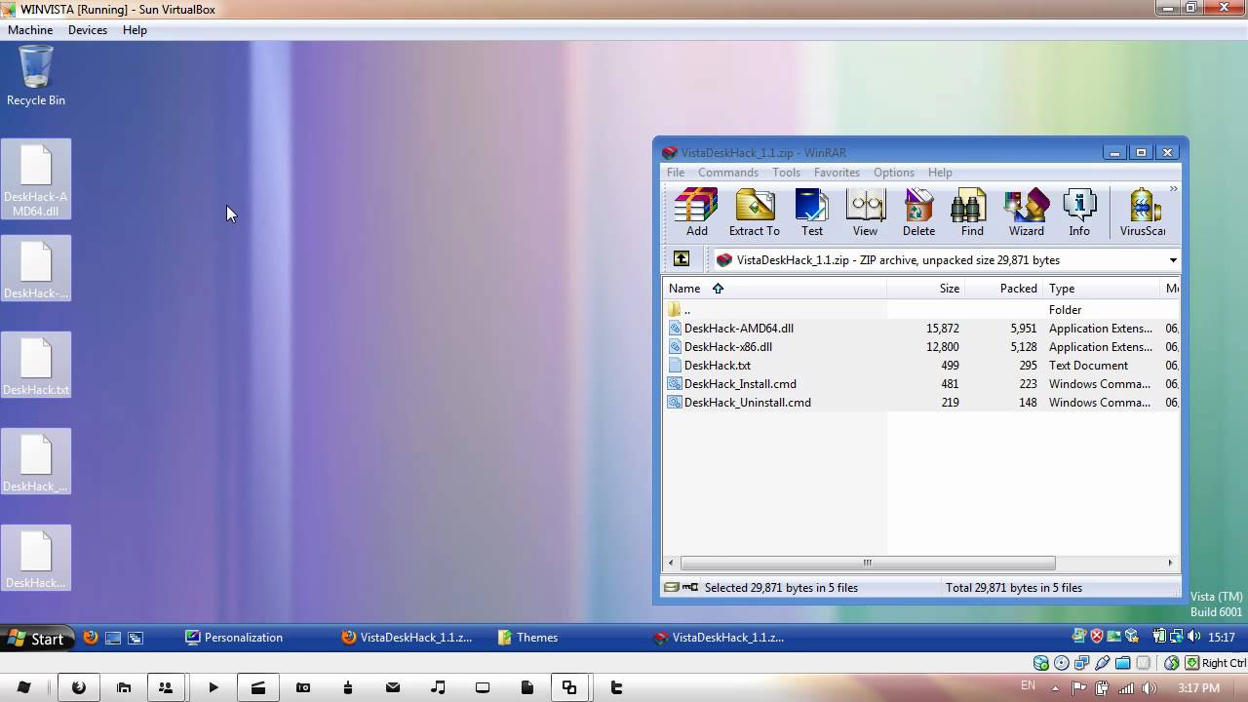Launch Firefox from the quick launch bar
This screenshot has width=1248, height=702.
[91, 638]
